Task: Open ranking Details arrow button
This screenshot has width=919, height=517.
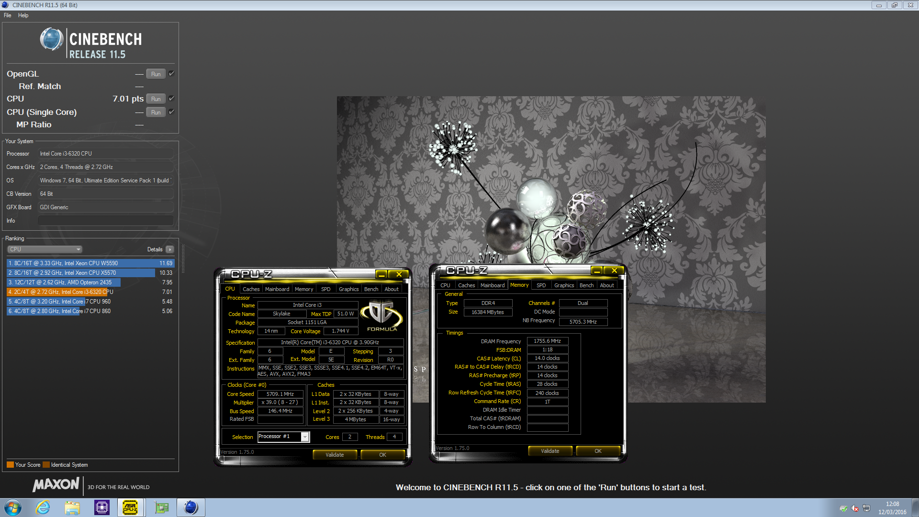Action: click(170, 249)
